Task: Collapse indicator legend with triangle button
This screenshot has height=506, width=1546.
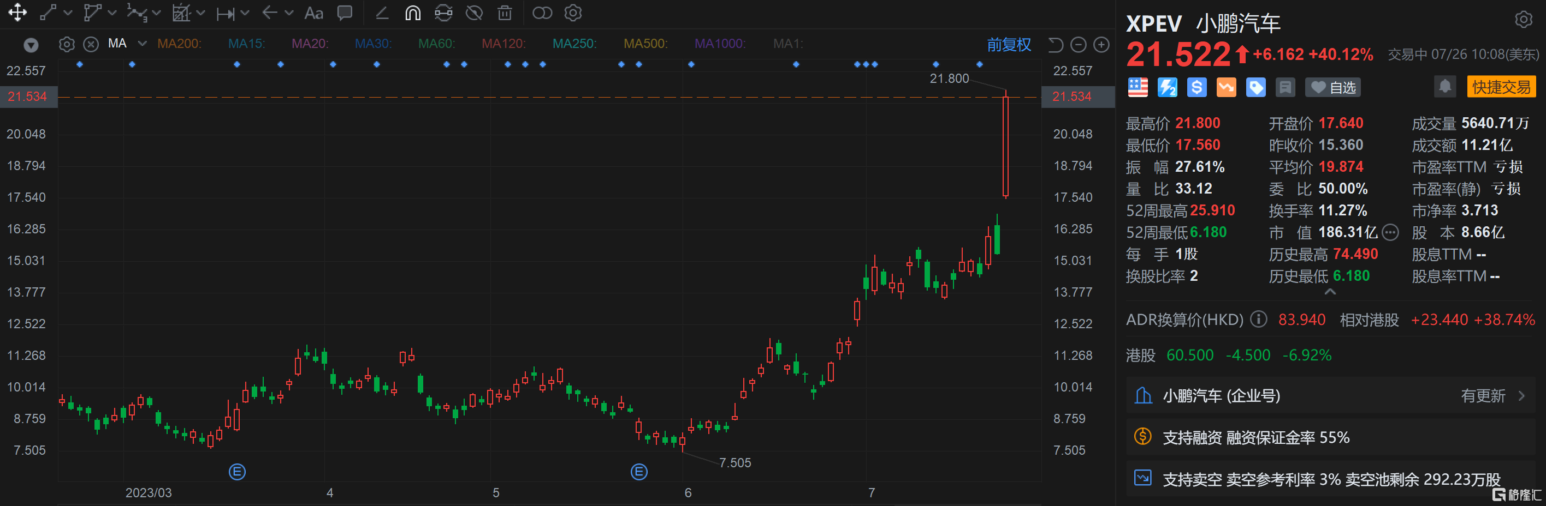Action: pyautogui.click(x=31, y=45)
